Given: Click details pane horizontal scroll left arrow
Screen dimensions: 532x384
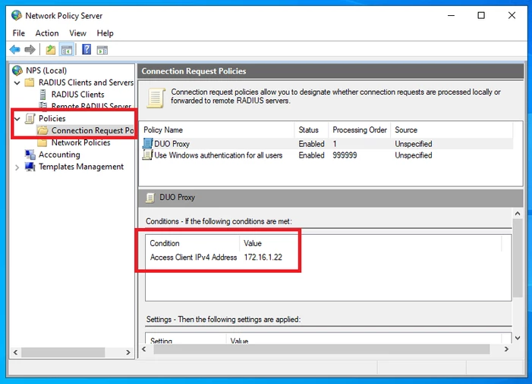Looking at the screenshot, I should point(144,349).
